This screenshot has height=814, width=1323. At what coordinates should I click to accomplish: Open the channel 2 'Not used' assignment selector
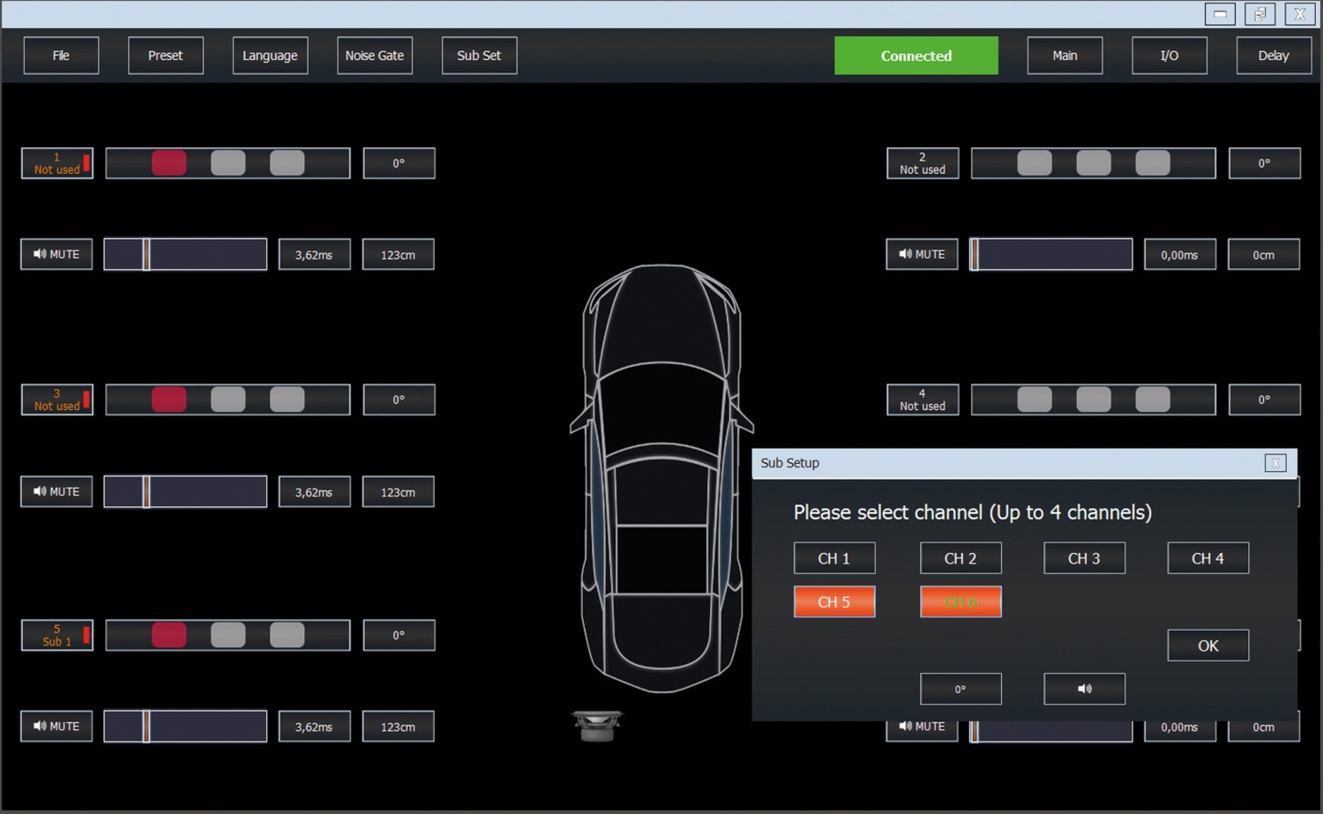coord(922,163)
